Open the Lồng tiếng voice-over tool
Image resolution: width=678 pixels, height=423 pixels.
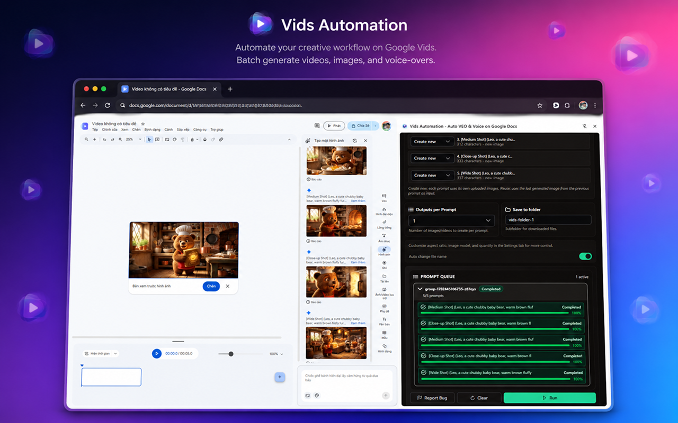pyautogui.click(x=384, y=224)
